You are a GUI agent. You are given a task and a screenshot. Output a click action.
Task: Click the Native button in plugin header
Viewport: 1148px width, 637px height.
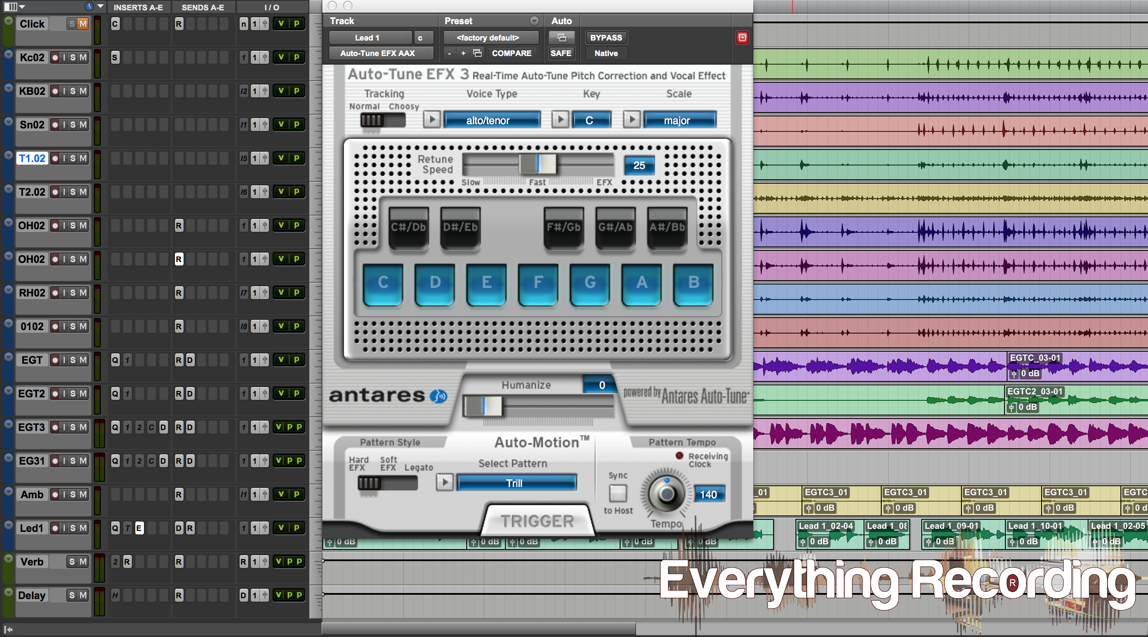pos(606,53)
